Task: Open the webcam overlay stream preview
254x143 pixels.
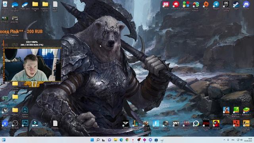Action: 32,65
